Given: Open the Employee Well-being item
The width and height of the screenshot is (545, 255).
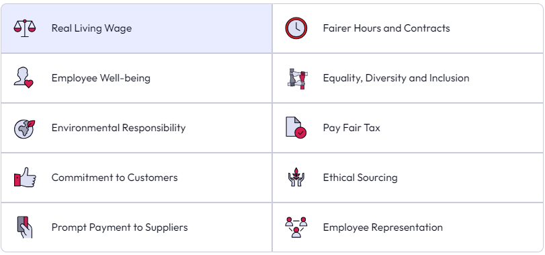Looking at the screenshot, I should [136, 78].
